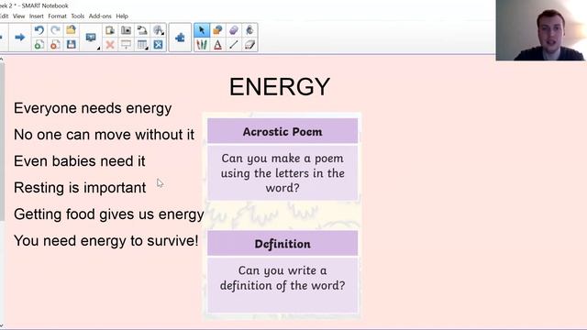
Task: Open the View menu
Action: click(18, 16)
